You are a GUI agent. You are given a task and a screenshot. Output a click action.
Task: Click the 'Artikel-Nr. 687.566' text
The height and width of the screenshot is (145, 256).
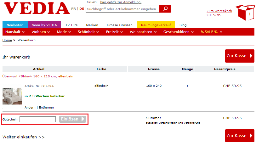[x=39, y=86]
